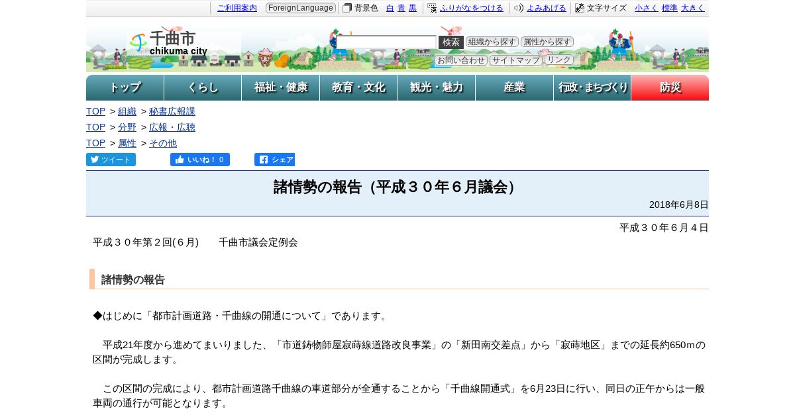
Task: Set background color to 黒
Action: point(413,8)
